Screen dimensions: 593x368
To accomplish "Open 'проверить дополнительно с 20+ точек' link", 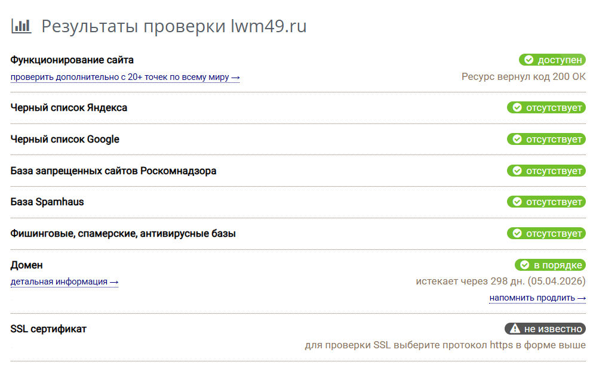I will click(125, 77).
